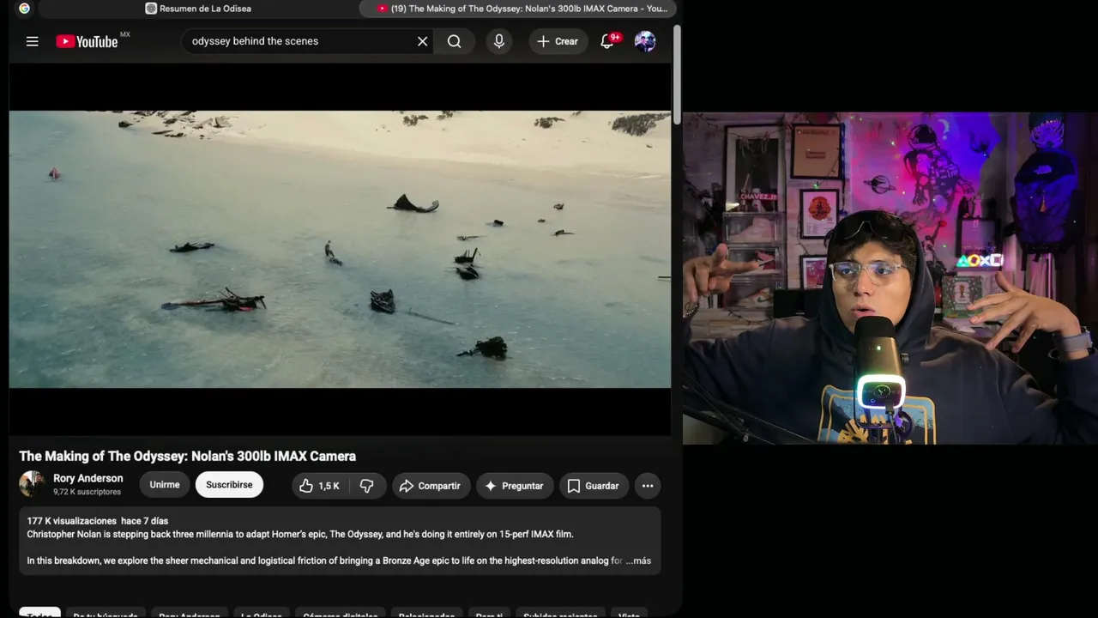Save the video with Guardar
Viewport: 1098px width, 618px height.
[594, 486]
